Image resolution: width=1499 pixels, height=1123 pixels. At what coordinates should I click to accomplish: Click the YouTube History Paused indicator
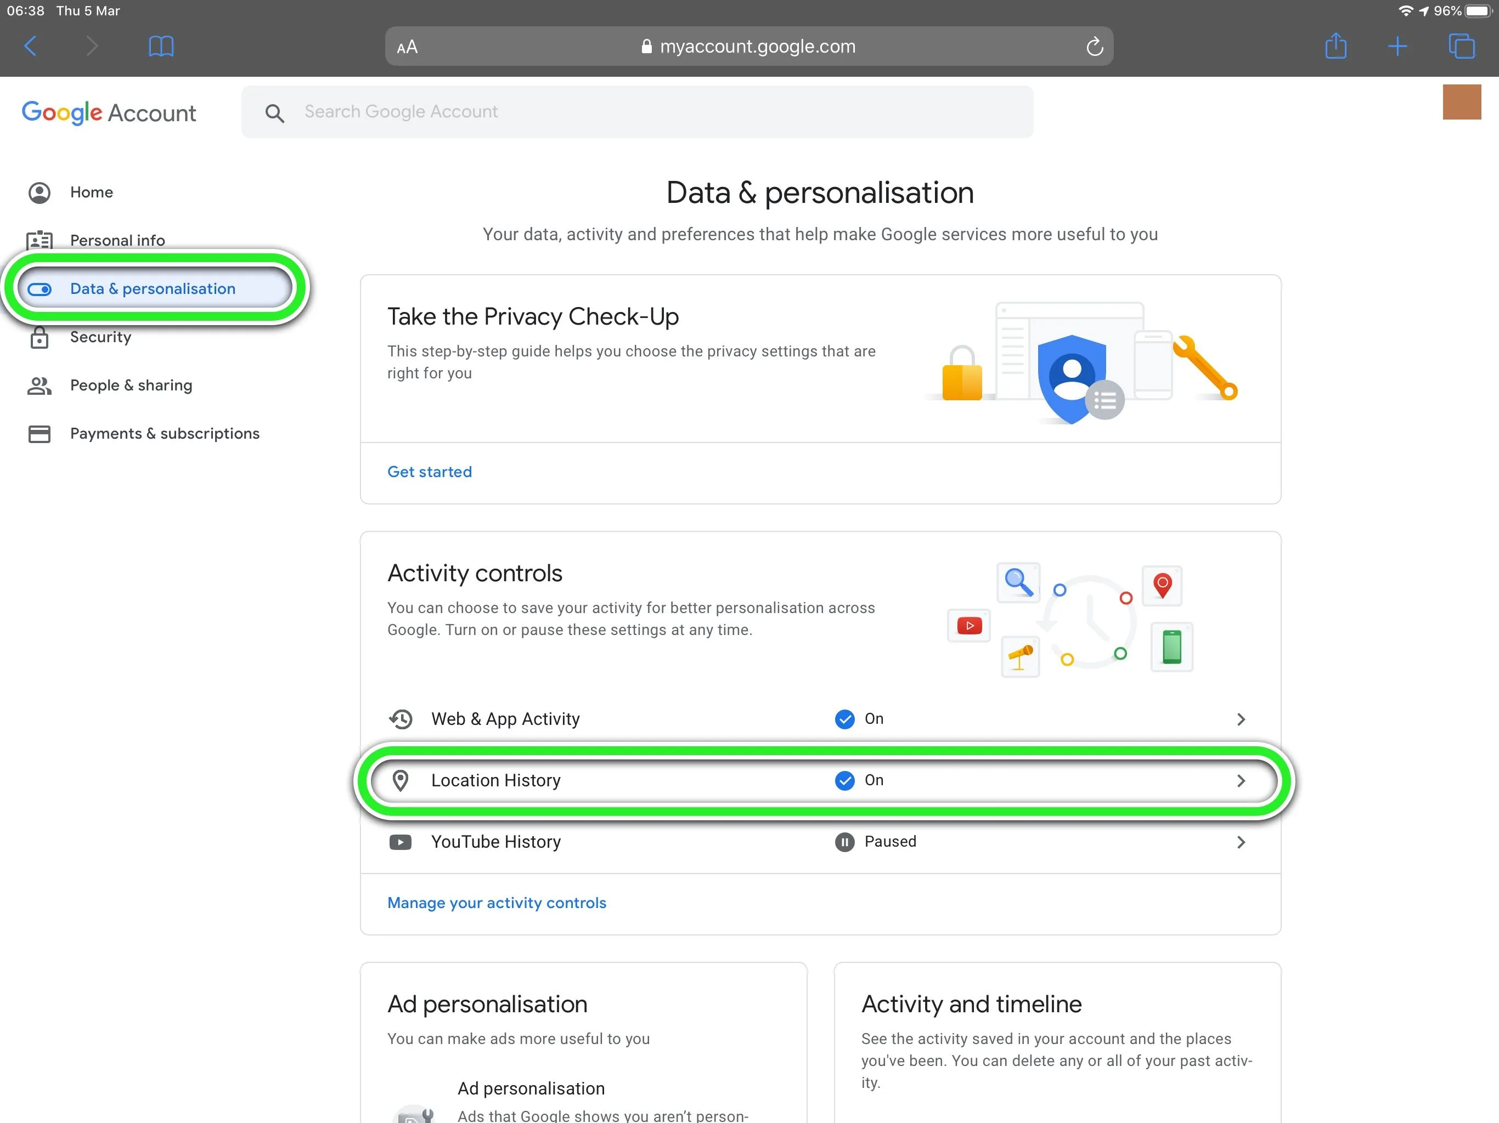click(x=844, y=842)
